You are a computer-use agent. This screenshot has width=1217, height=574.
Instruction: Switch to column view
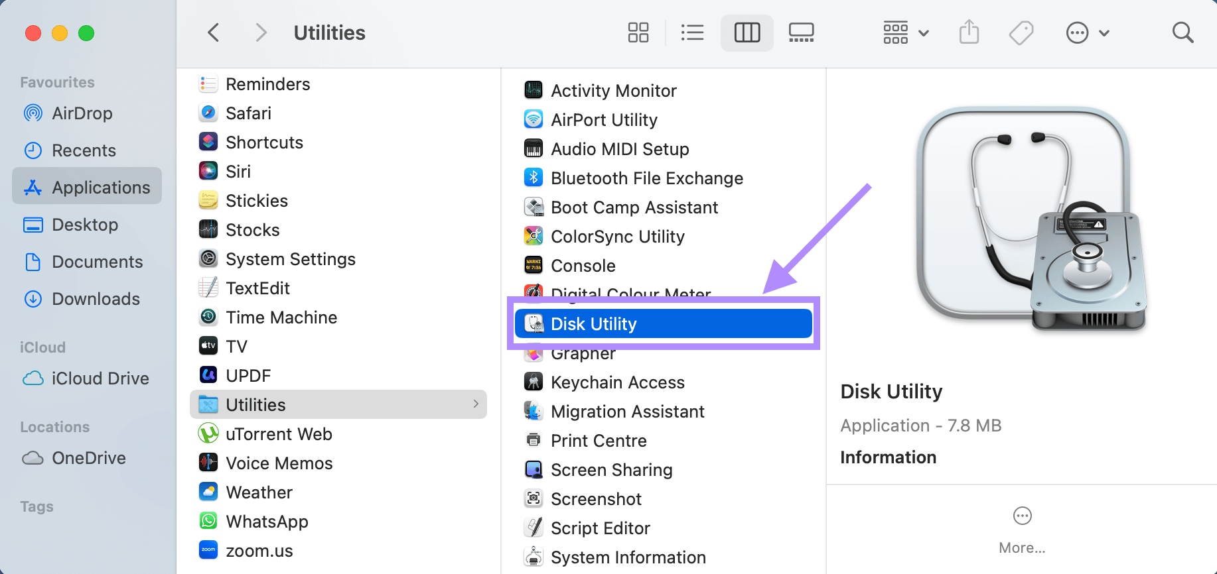(747, 32)
